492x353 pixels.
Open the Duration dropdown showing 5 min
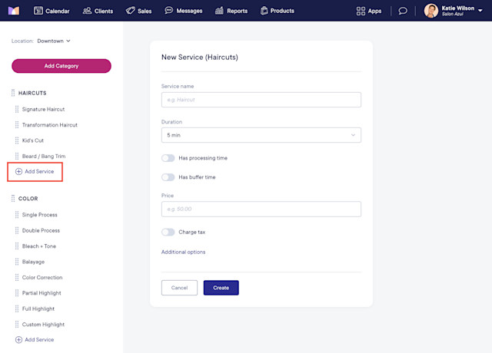point(261,135)
